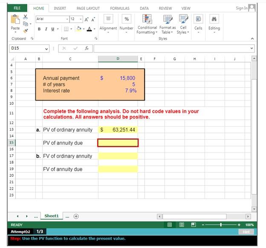Cut selection with the scissors icon
266x248 pixels.
click(x=25, y=17)
